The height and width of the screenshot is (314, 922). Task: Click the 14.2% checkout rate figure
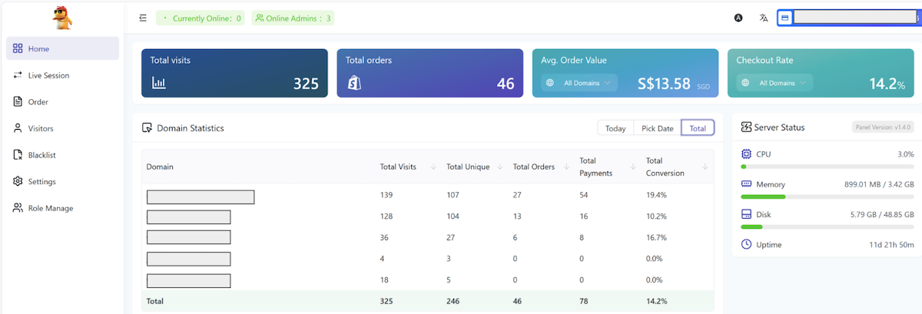(x=887, y=84)
